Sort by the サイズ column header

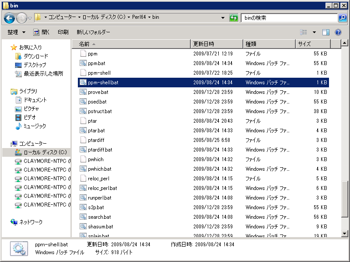click(313, 44)
